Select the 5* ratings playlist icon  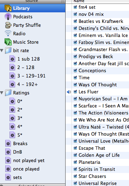pos(12,135)
